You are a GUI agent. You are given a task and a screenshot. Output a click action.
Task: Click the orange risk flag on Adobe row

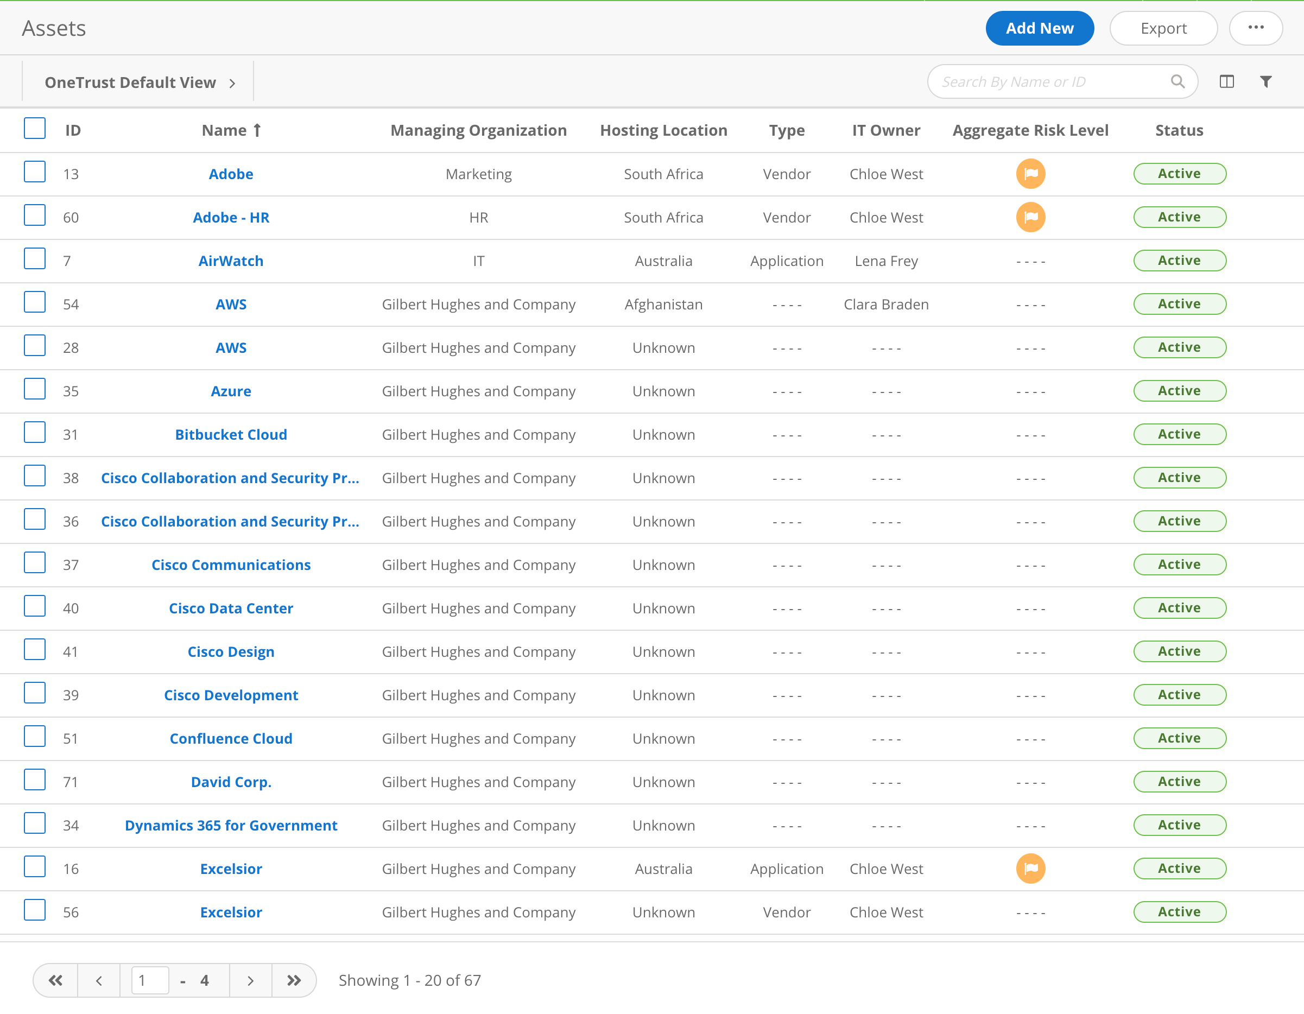pos(1030,174)
